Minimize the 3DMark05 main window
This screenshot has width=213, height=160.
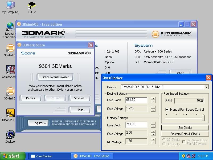[x=181, y=24]
